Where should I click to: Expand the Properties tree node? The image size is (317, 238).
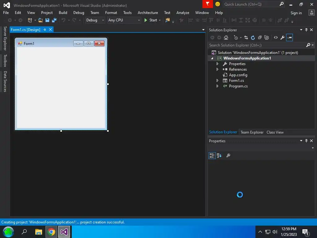tap(218, 64)
